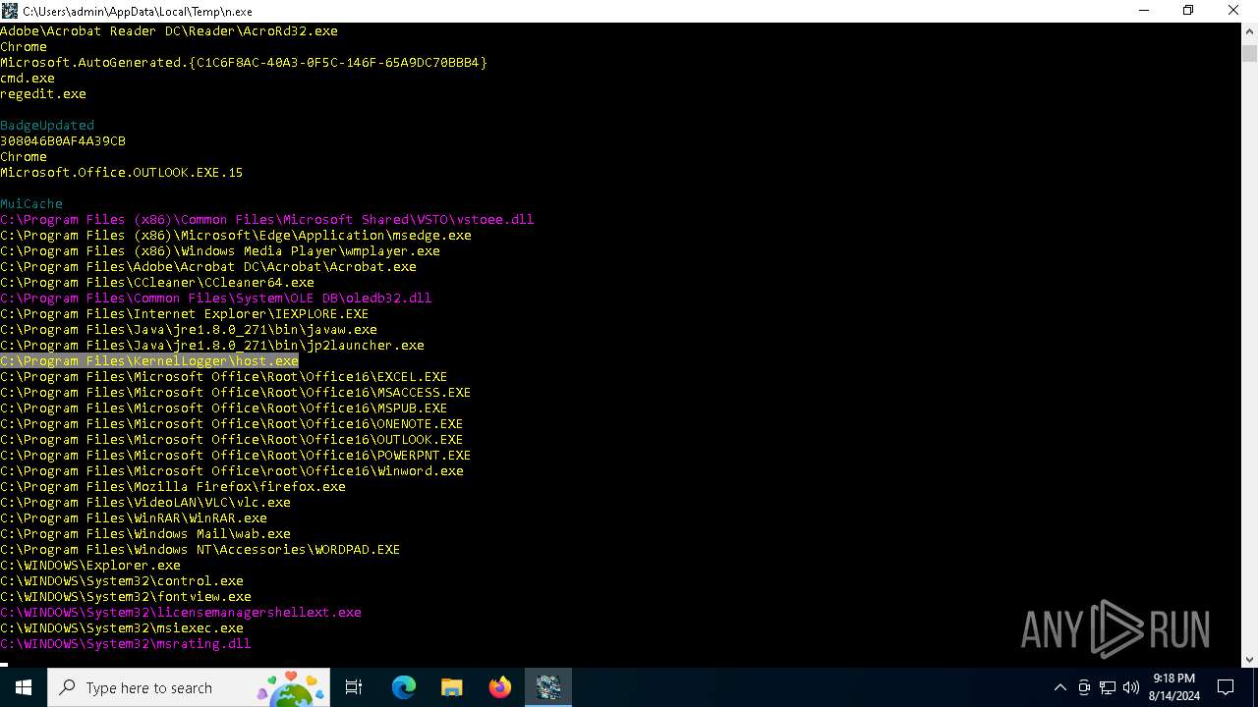Click the n.exe console window title icon
The image size is (1258, 707).
tap(10, 11)
